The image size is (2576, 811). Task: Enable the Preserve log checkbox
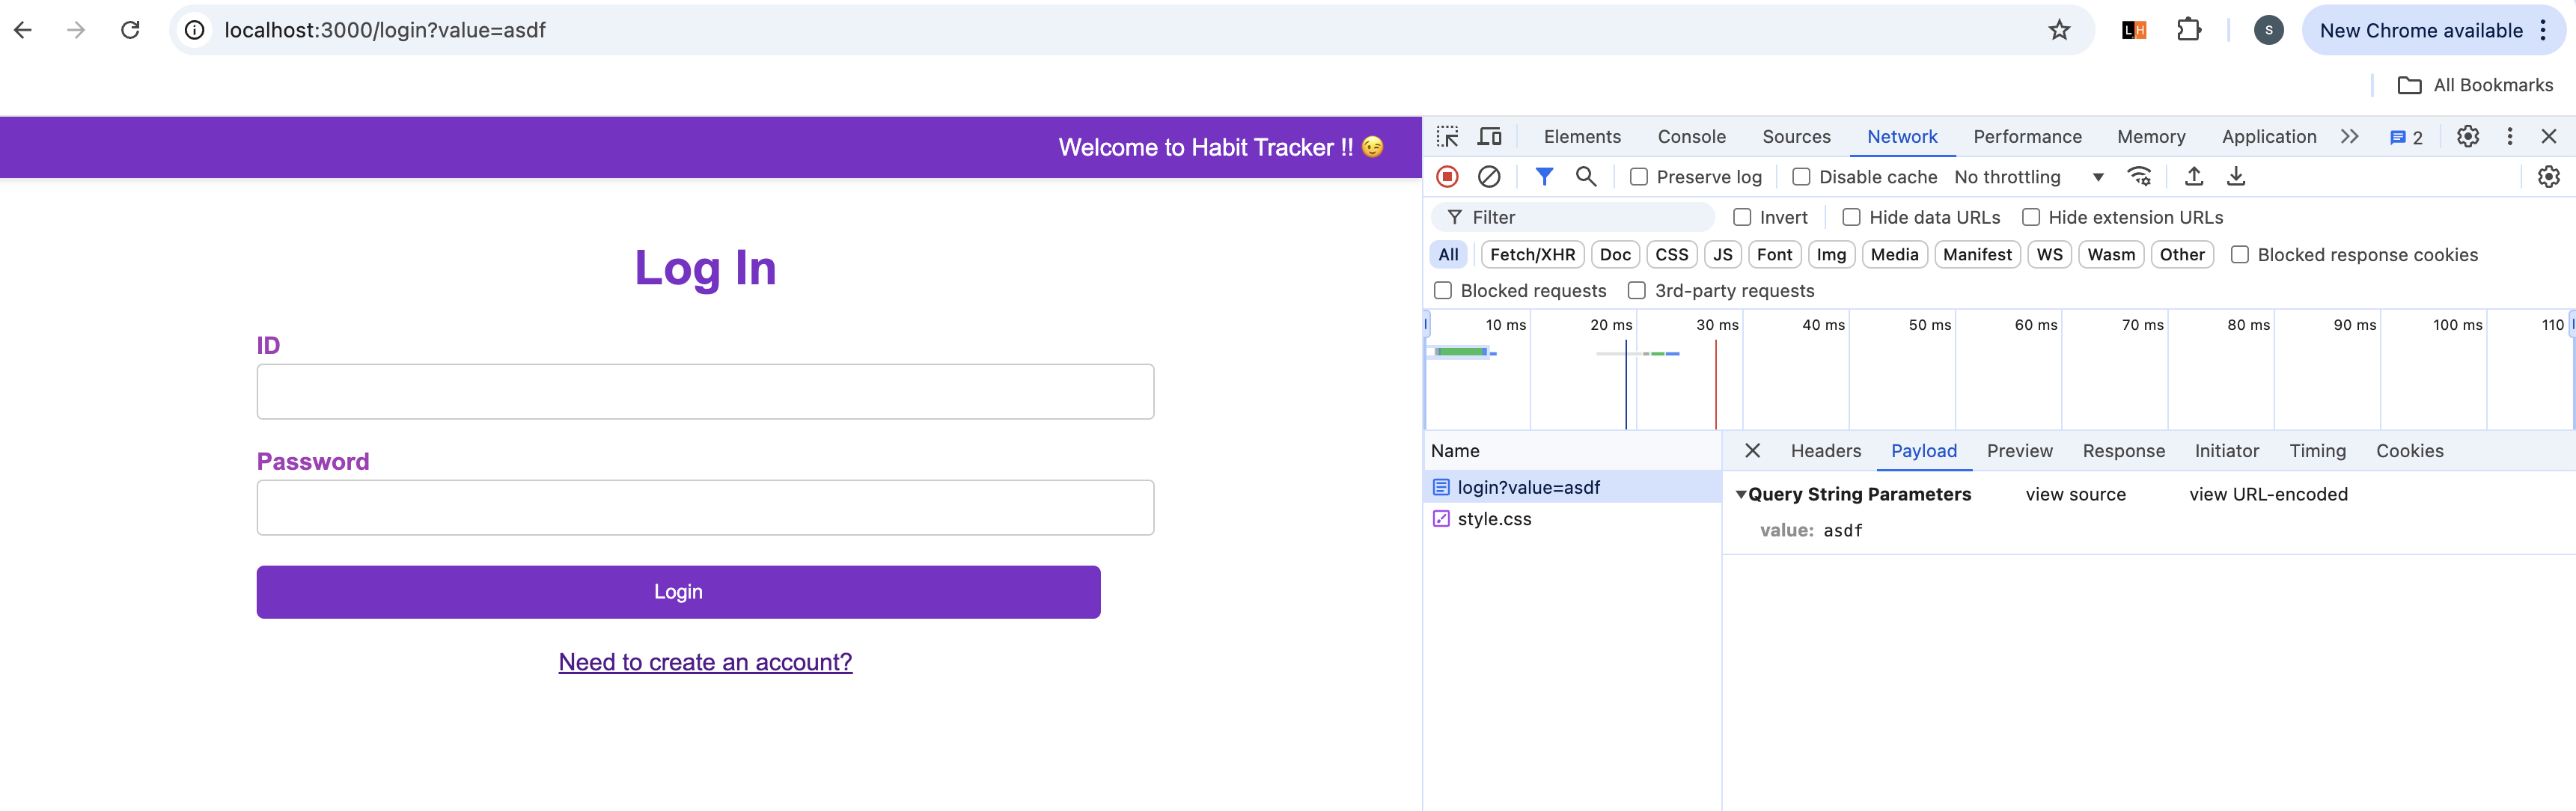point(1639,177)
